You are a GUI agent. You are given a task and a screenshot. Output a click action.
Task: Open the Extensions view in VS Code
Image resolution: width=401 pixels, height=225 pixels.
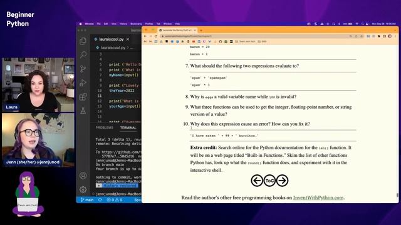click(x=83, y=97)
